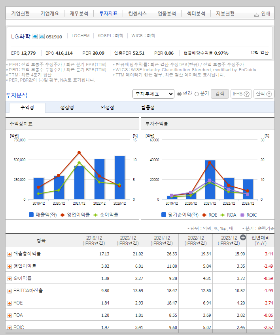Expand the ROA table row
The width and height of the screenshot is (280, 335).
[9, 315]
